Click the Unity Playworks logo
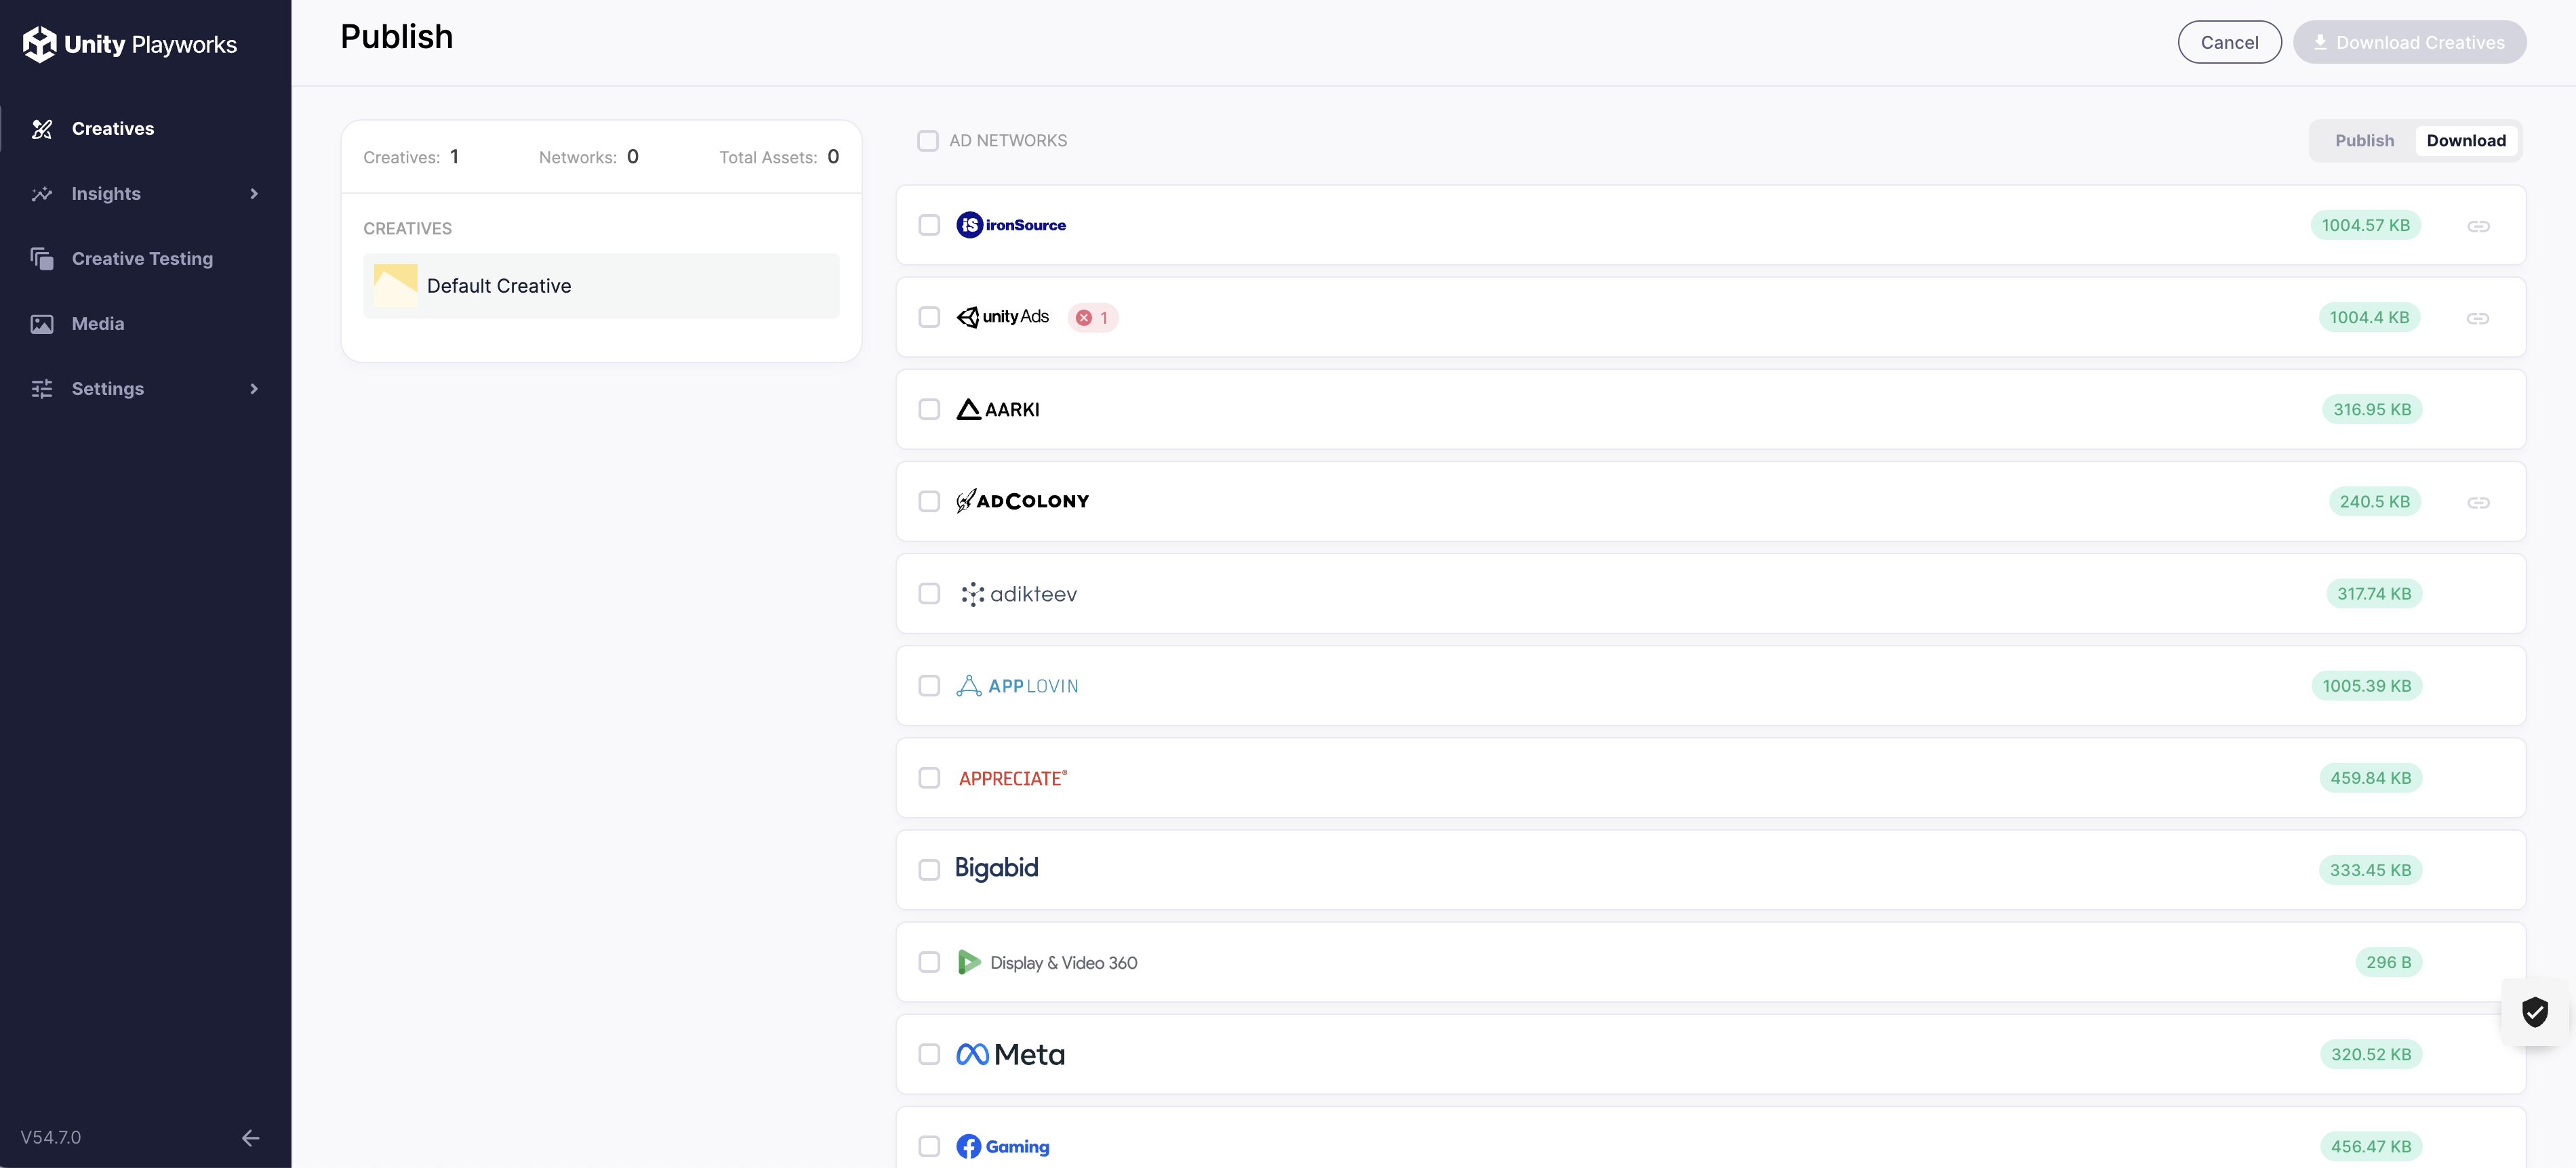Image resolution: width=2576 pixels, height=1168 pixels. tap(129, 44)
